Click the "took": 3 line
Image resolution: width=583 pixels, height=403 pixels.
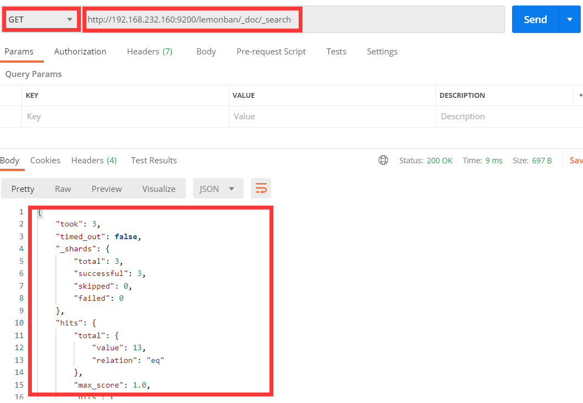click(78, 224)
